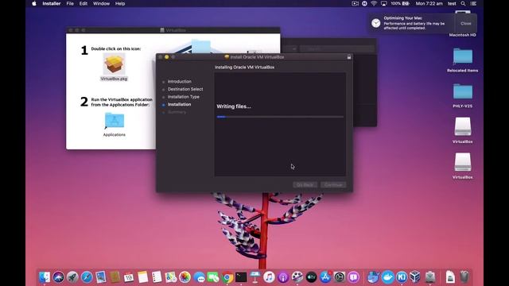Click the search field in background dark window
This screenshot has width=509, height=286.
[x=337, y=49]
